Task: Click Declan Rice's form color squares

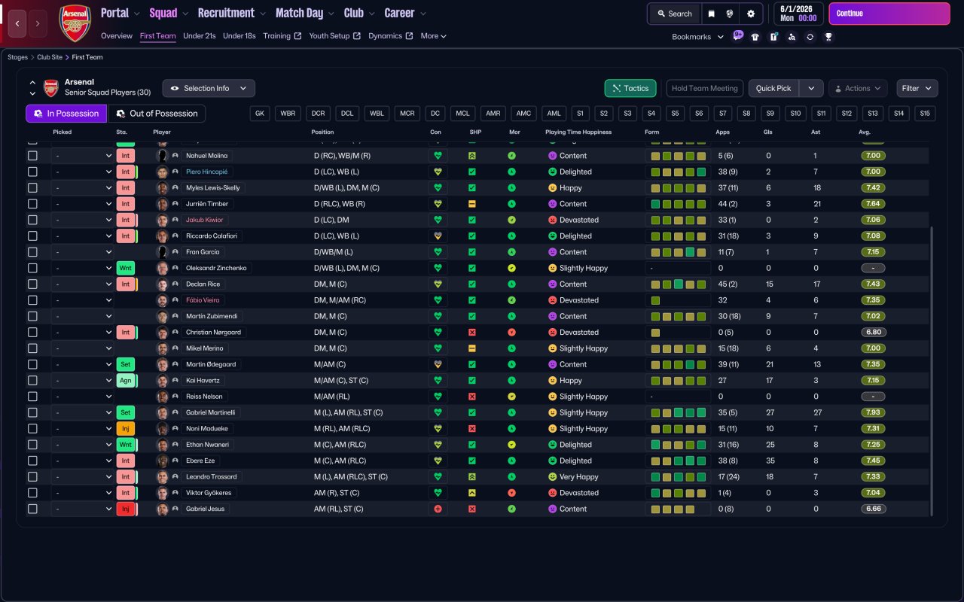Action: (679, 284)
